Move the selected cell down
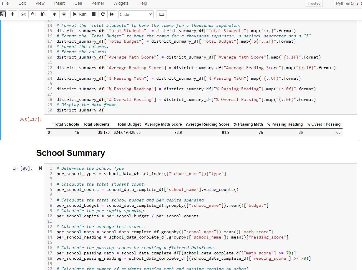 [x=64, y=14]
